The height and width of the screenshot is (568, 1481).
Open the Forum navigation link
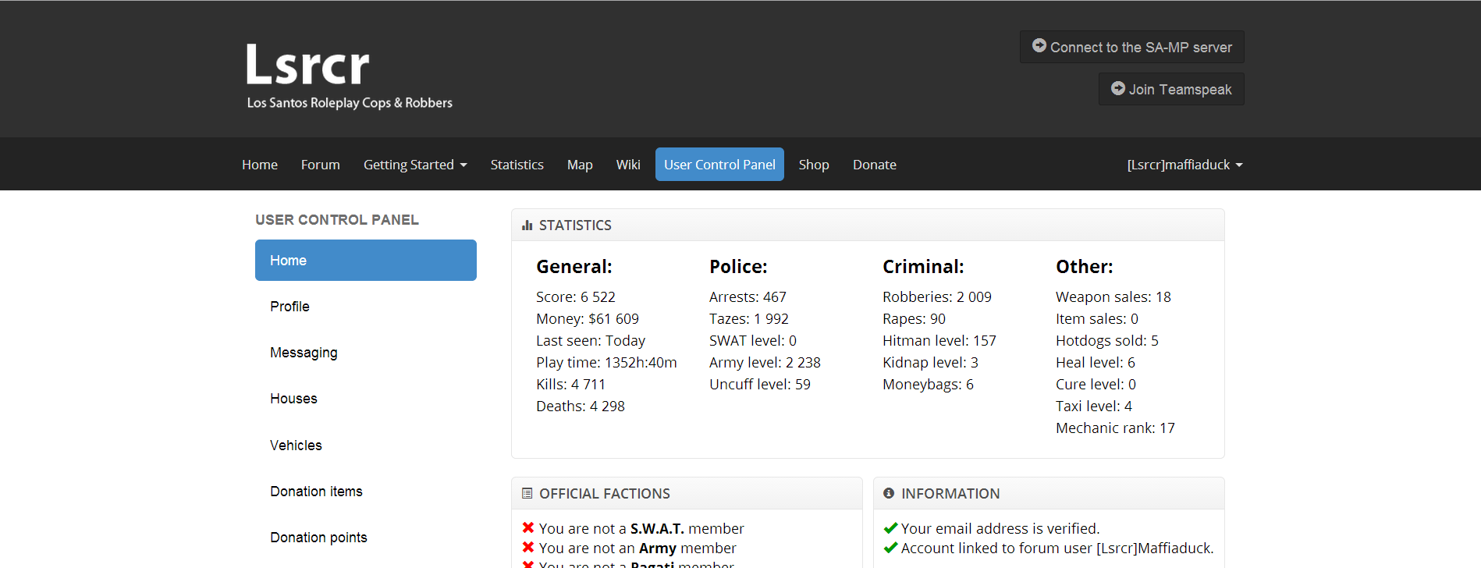321,165
